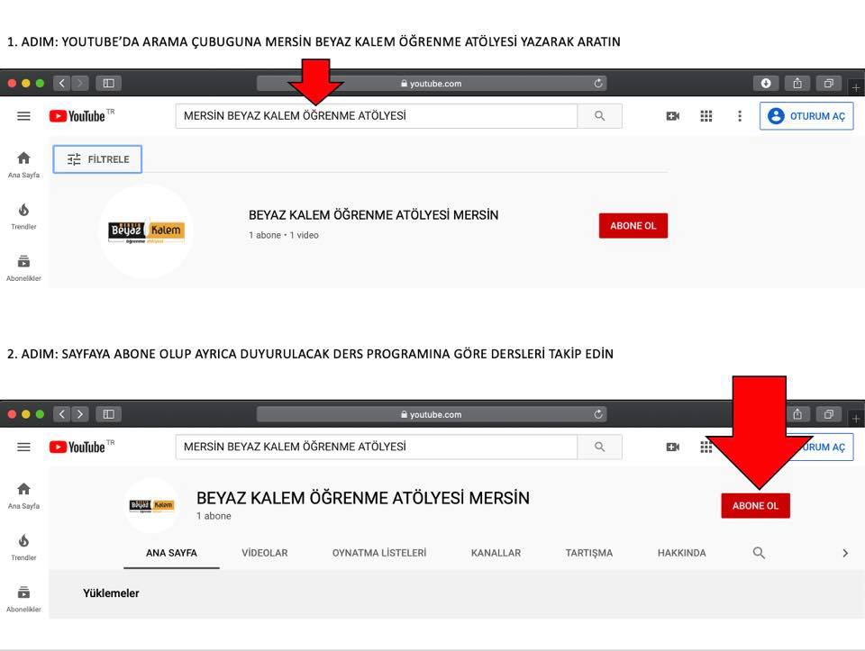Go to Ana Sayfa in the lower YouTube sidebar
This screenshot has width=865, height=651.
(x=23, y=495)
